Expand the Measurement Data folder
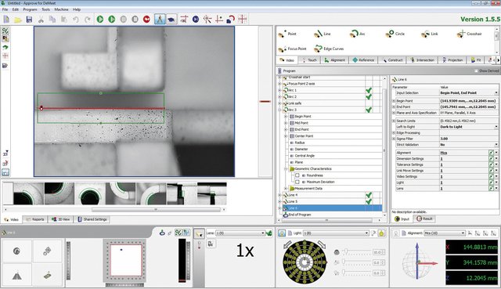This screenshot has height=289, width=501. [285, 189]
